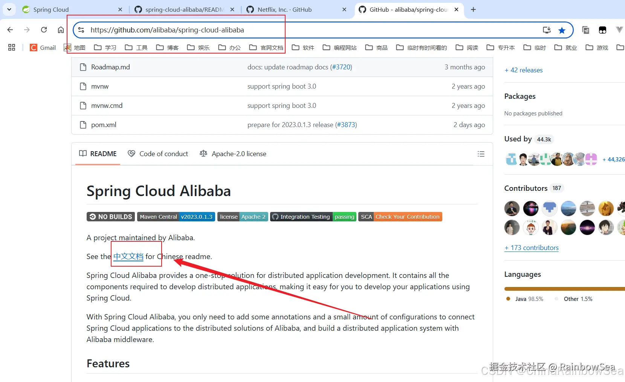The image size is (625, 382).
Task: Select the Code of conduct tab
Action: (x=158, y=154)
